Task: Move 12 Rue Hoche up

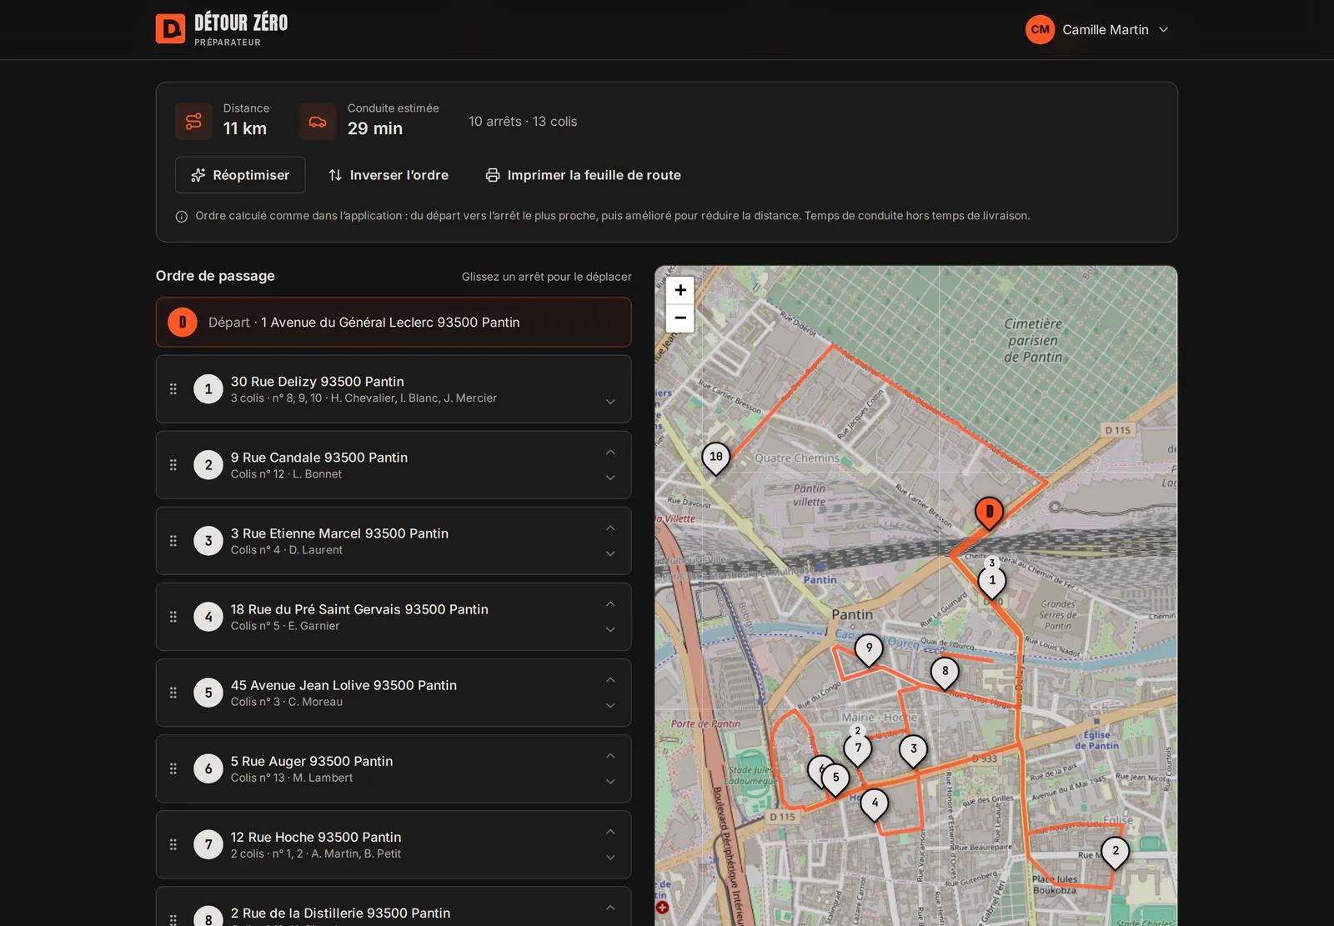Action: click(610, 832)
